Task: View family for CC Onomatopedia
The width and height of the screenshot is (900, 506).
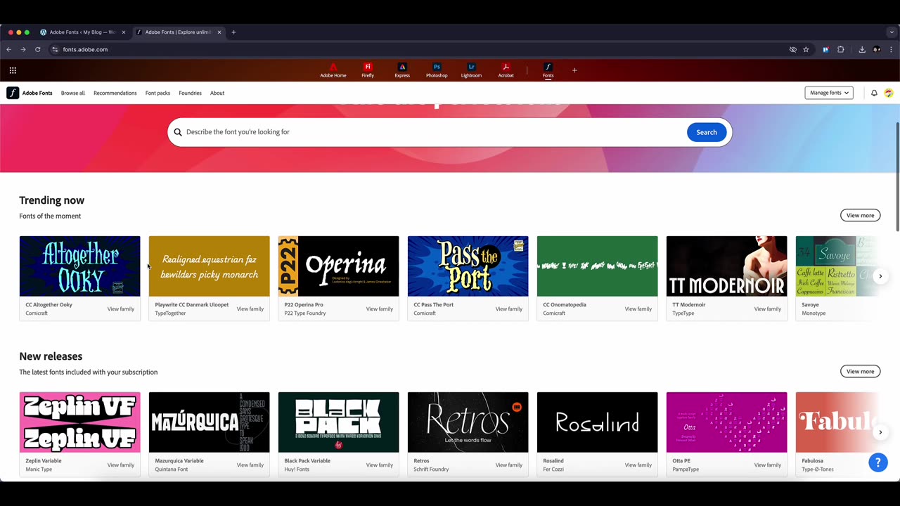Action: point(638,309)
